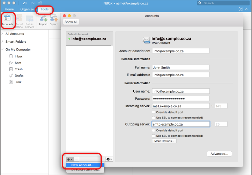Open help via question mark icon

(240, 9)
